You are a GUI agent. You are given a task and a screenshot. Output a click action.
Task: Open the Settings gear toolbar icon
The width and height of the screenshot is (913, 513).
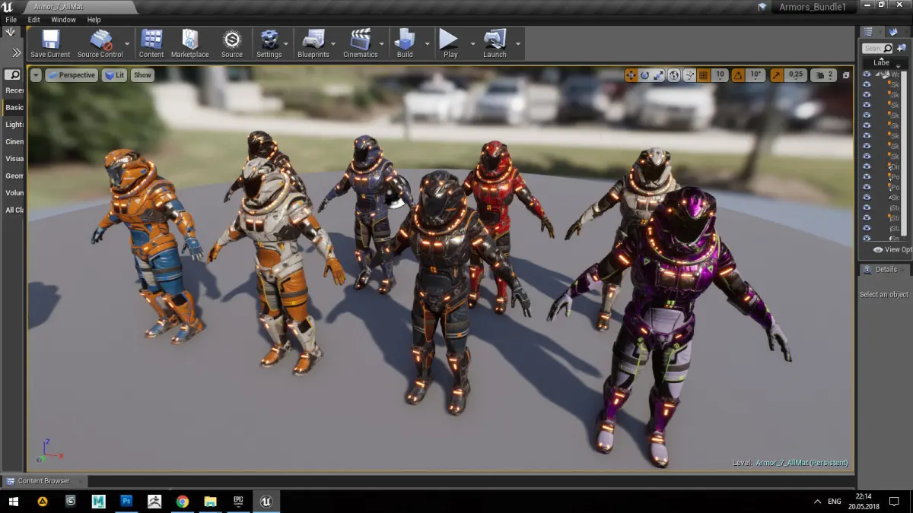coord(269,40)
